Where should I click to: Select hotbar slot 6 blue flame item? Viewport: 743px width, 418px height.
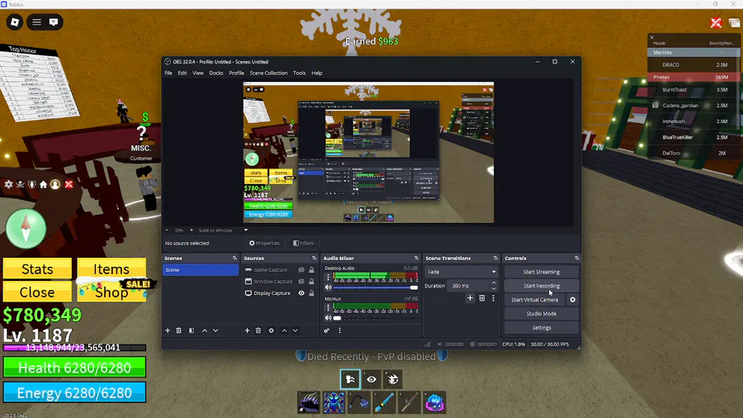(434, 402)
